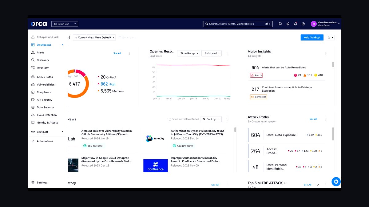Click the arrow next to Dashboard
Image resolution: width=369 pixels, height=207 pixels.
63,45
